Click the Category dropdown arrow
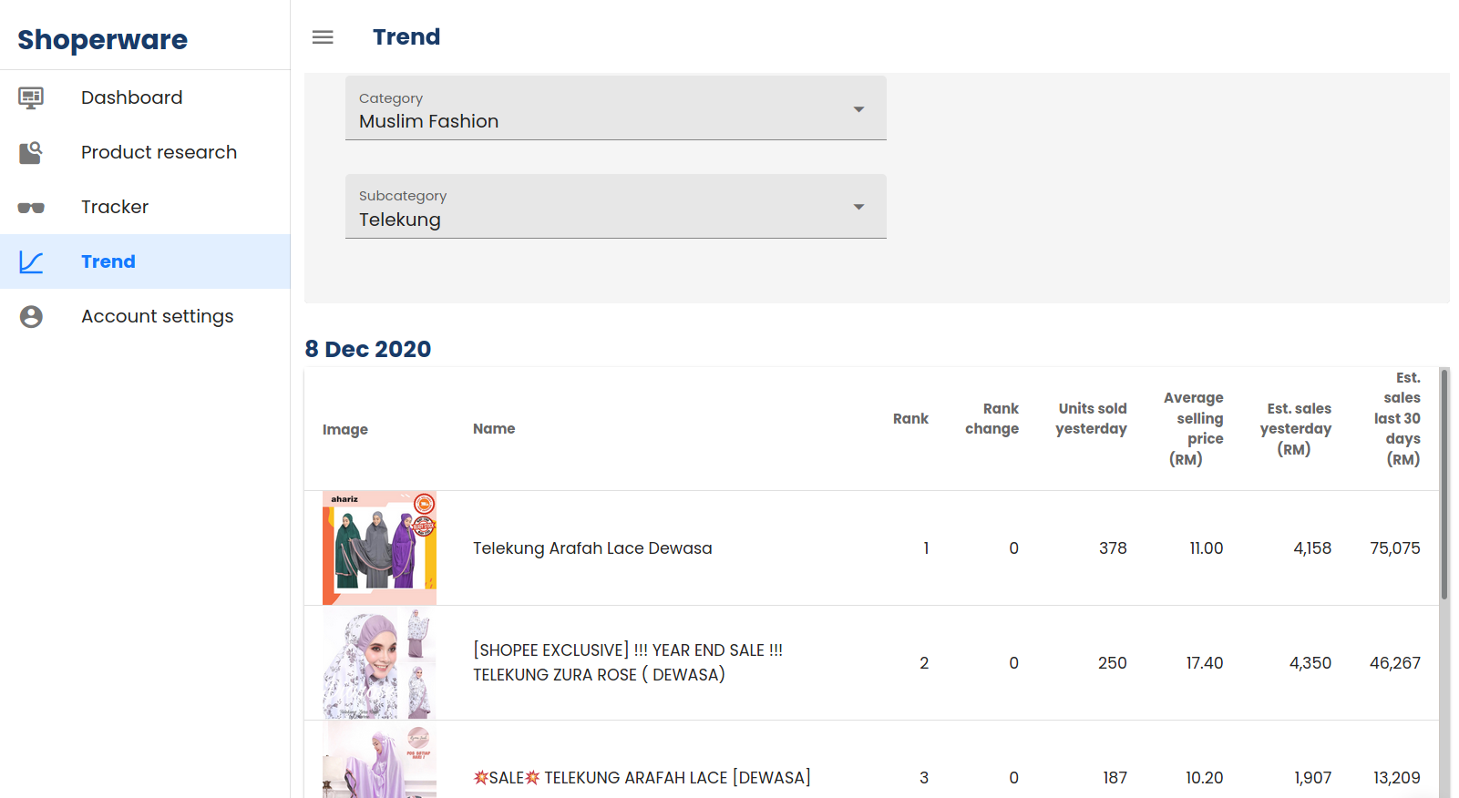The image size is (1459, 798). point(858,109)
